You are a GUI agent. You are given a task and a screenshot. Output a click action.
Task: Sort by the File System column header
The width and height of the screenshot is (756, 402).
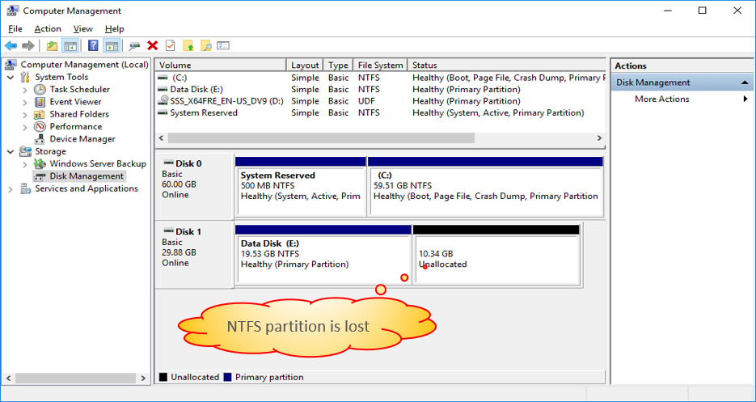(x=380, y=66)
